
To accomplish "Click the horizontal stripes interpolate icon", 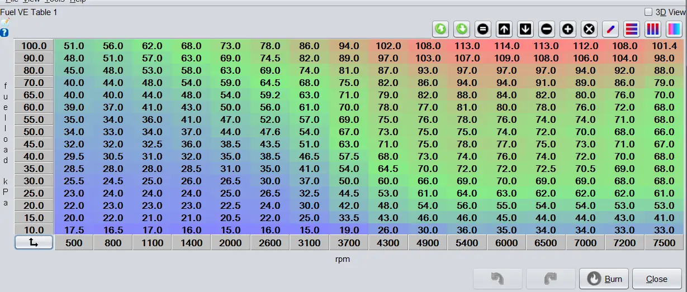I will click(x=632, y=29).
